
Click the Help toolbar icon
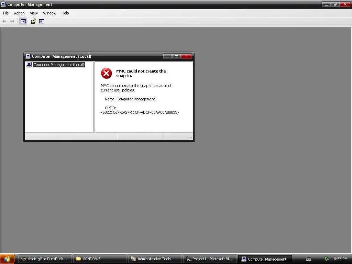[x=33, y=21]
